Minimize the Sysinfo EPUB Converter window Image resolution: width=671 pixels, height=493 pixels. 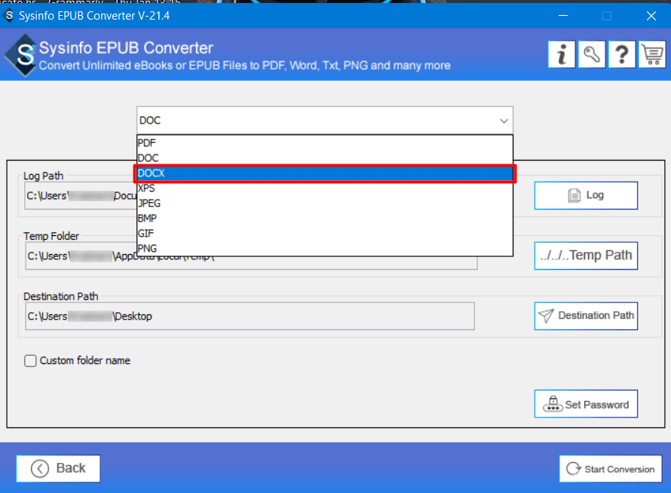[x=563, y=16]
